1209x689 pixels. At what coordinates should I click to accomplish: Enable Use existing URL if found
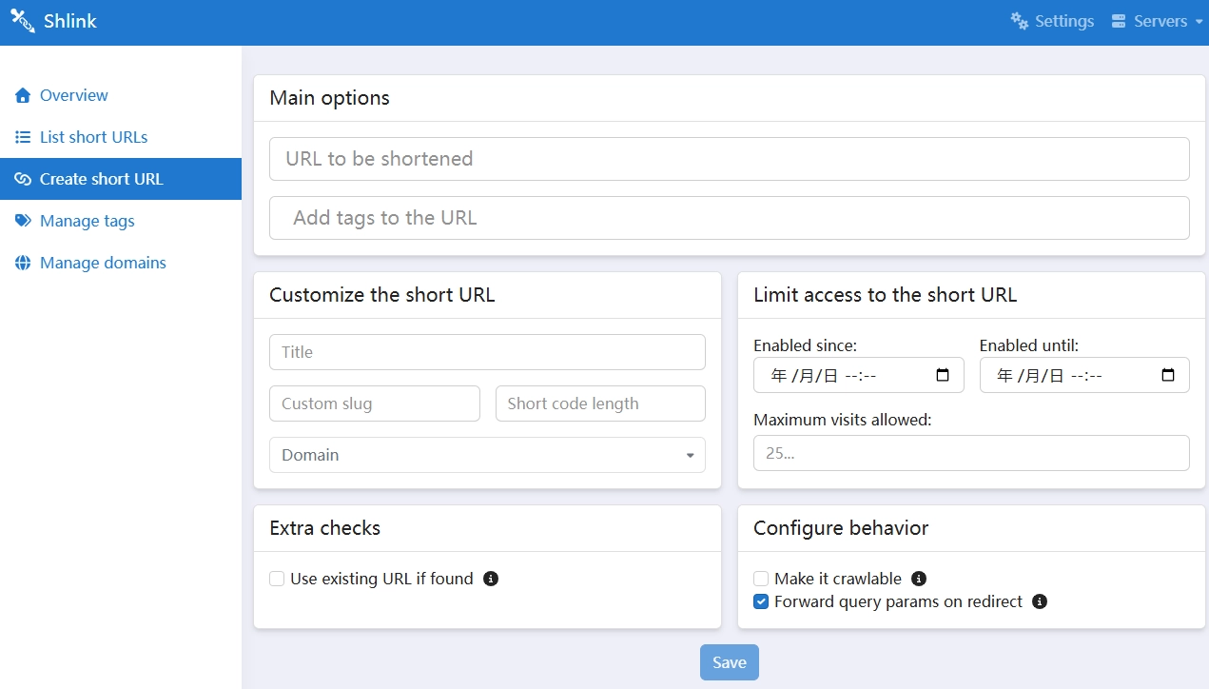coord(277,579)
